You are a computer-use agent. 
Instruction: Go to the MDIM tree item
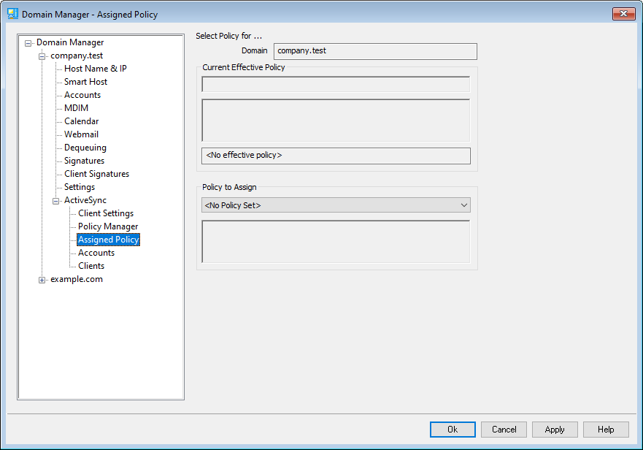click(x=76, y=108)
